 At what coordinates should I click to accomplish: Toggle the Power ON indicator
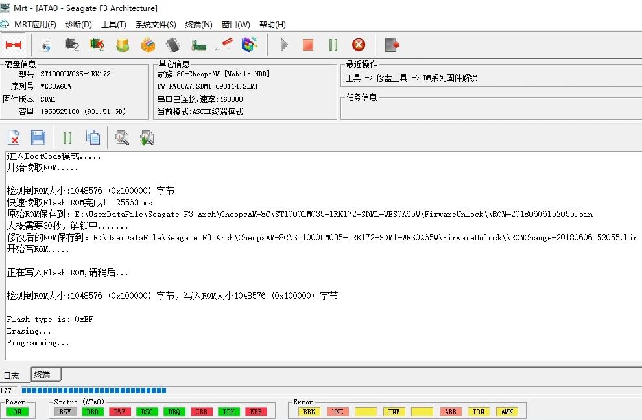click(x=18, y=412)
